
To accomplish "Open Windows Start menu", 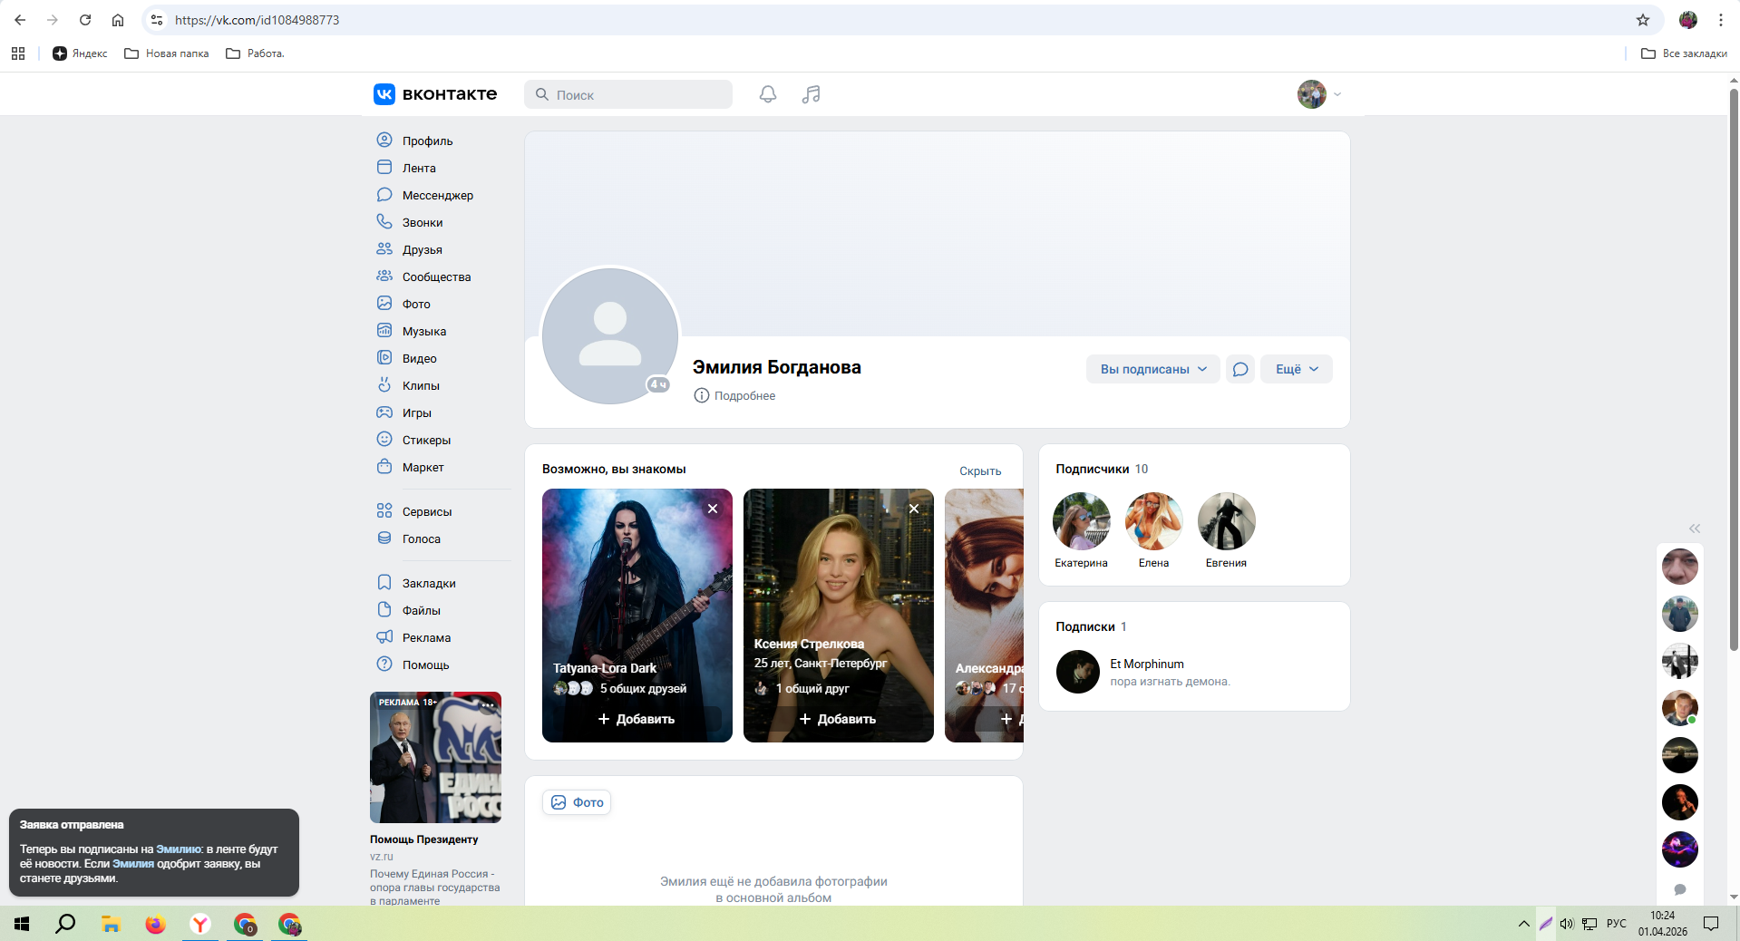I will pos(22,924).
